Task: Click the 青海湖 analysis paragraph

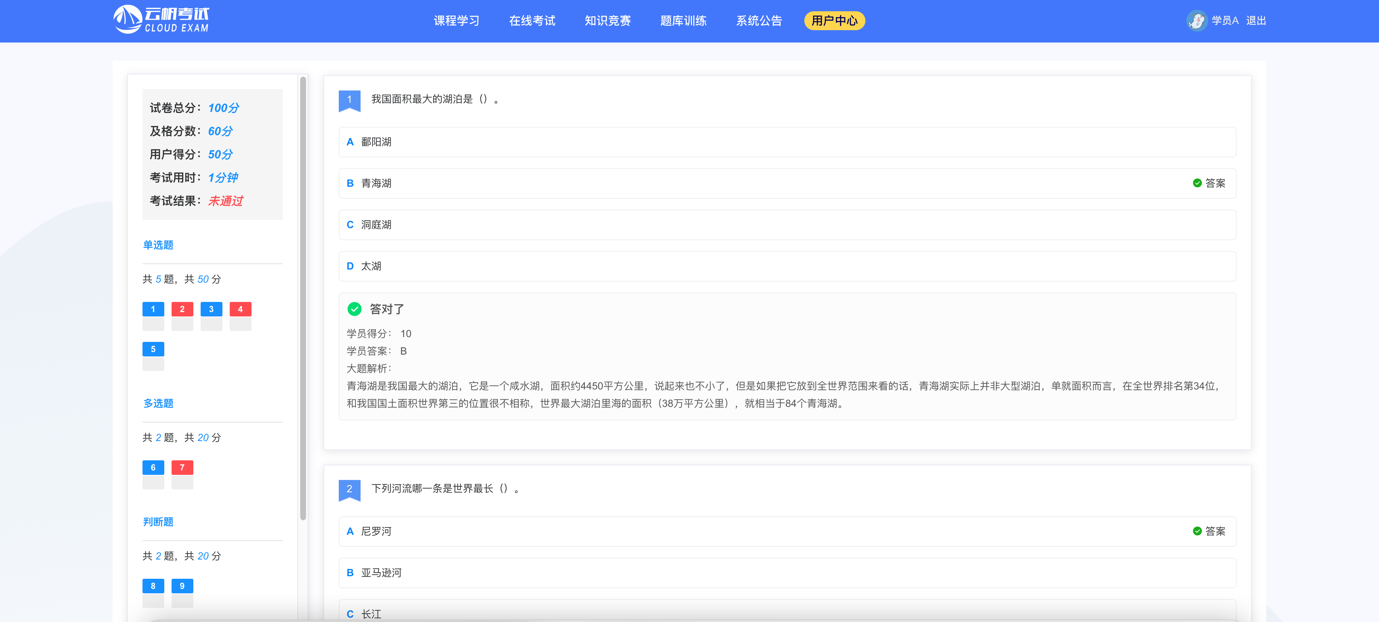Action: [784, 395]
